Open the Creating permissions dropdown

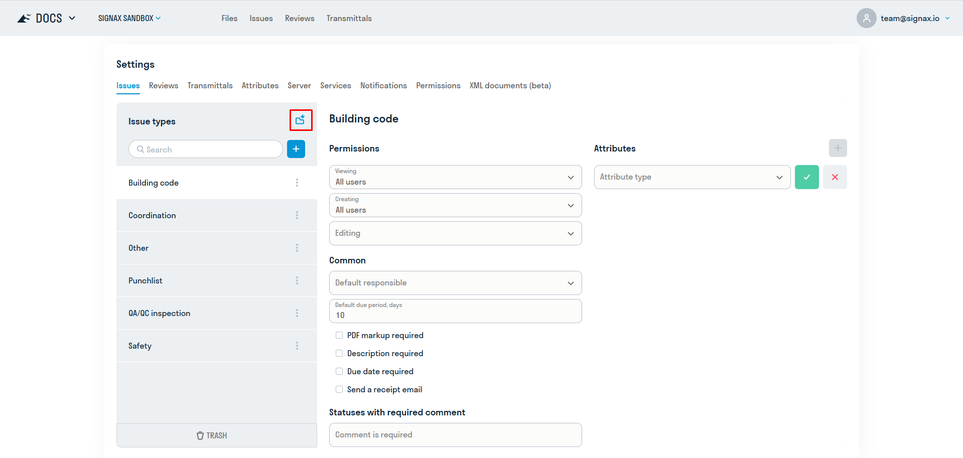click(x=456, y=205)
